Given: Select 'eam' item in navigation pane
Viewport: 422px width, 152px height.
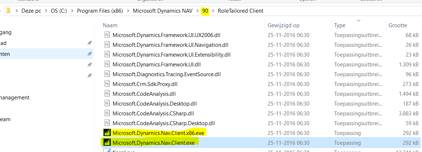Looking at the screenshot, I should coord(5,119).
